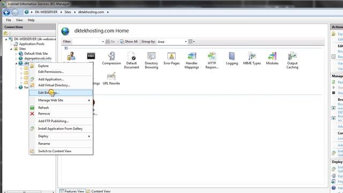This screenshot has width=343, height=193.
Task: Open Output Caching feature
Action: 292,61
